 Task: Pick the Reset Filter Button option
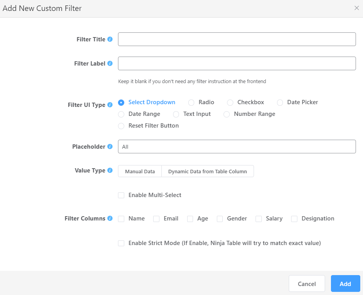[121, 126]
